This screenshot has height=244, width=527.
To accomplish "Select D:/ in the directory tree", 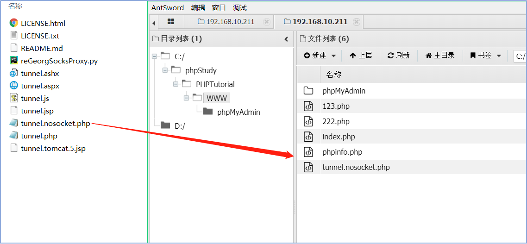I will [x=180, y=125].
